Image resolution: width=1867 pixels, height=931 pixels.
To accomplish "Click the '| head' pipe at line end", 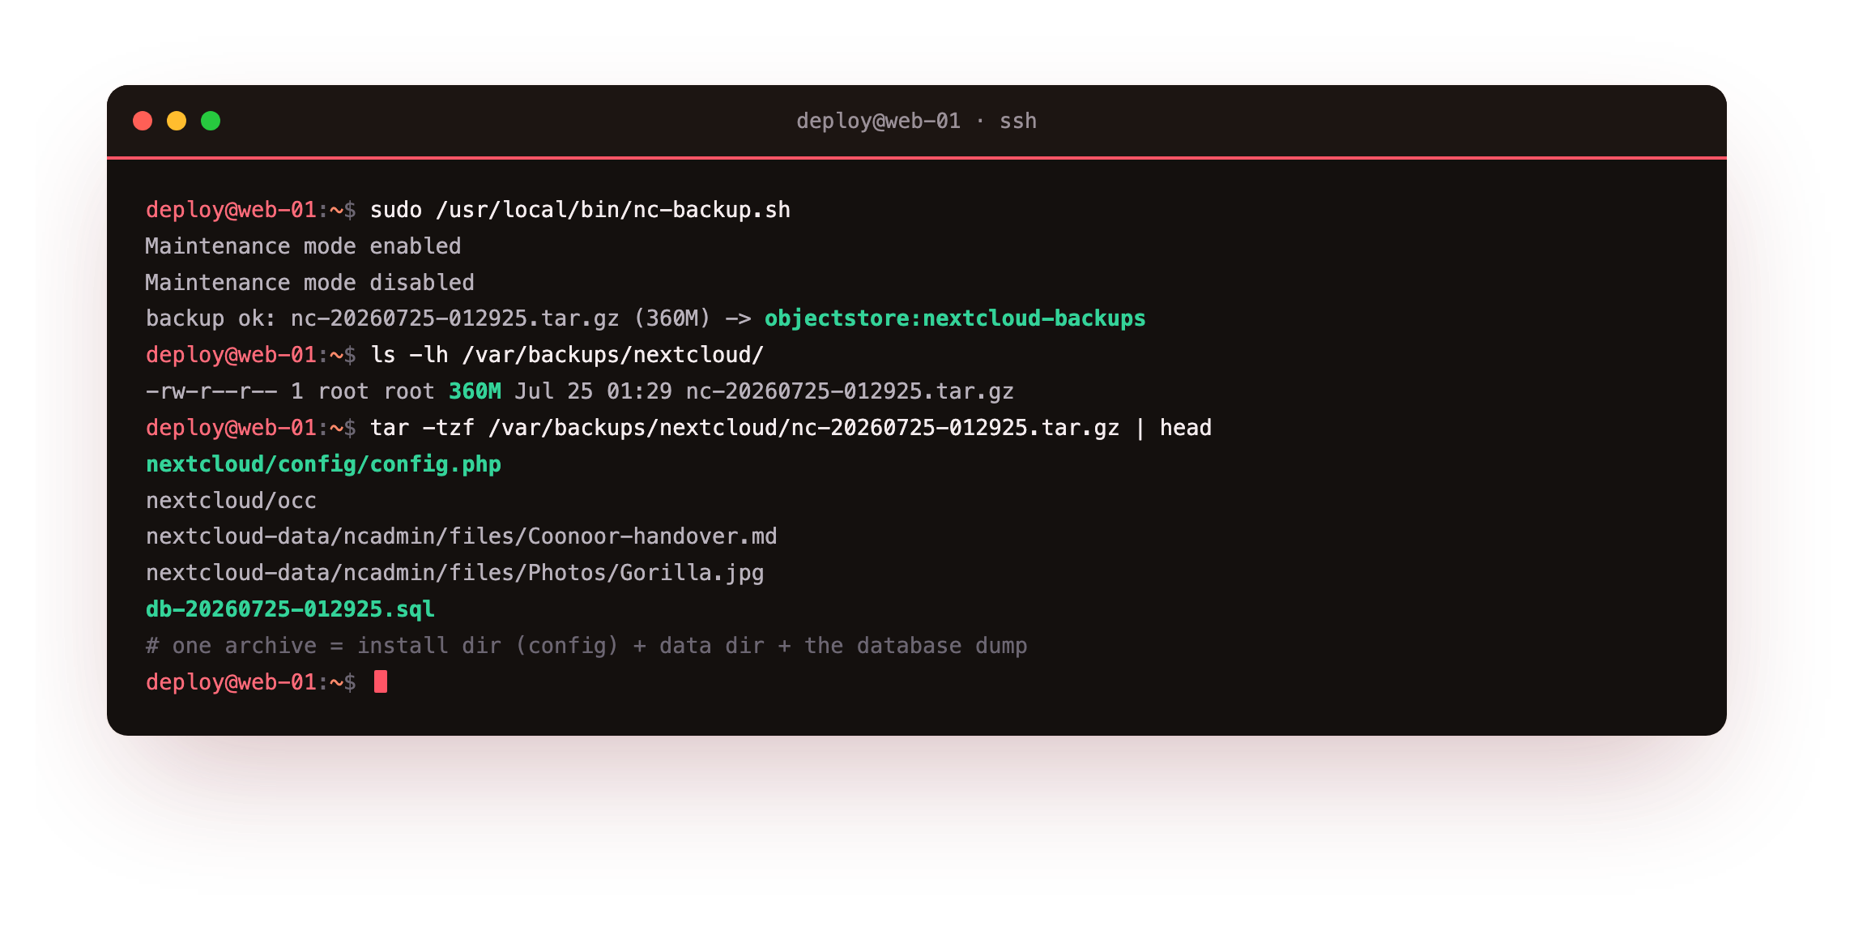I will point(1173,428).
